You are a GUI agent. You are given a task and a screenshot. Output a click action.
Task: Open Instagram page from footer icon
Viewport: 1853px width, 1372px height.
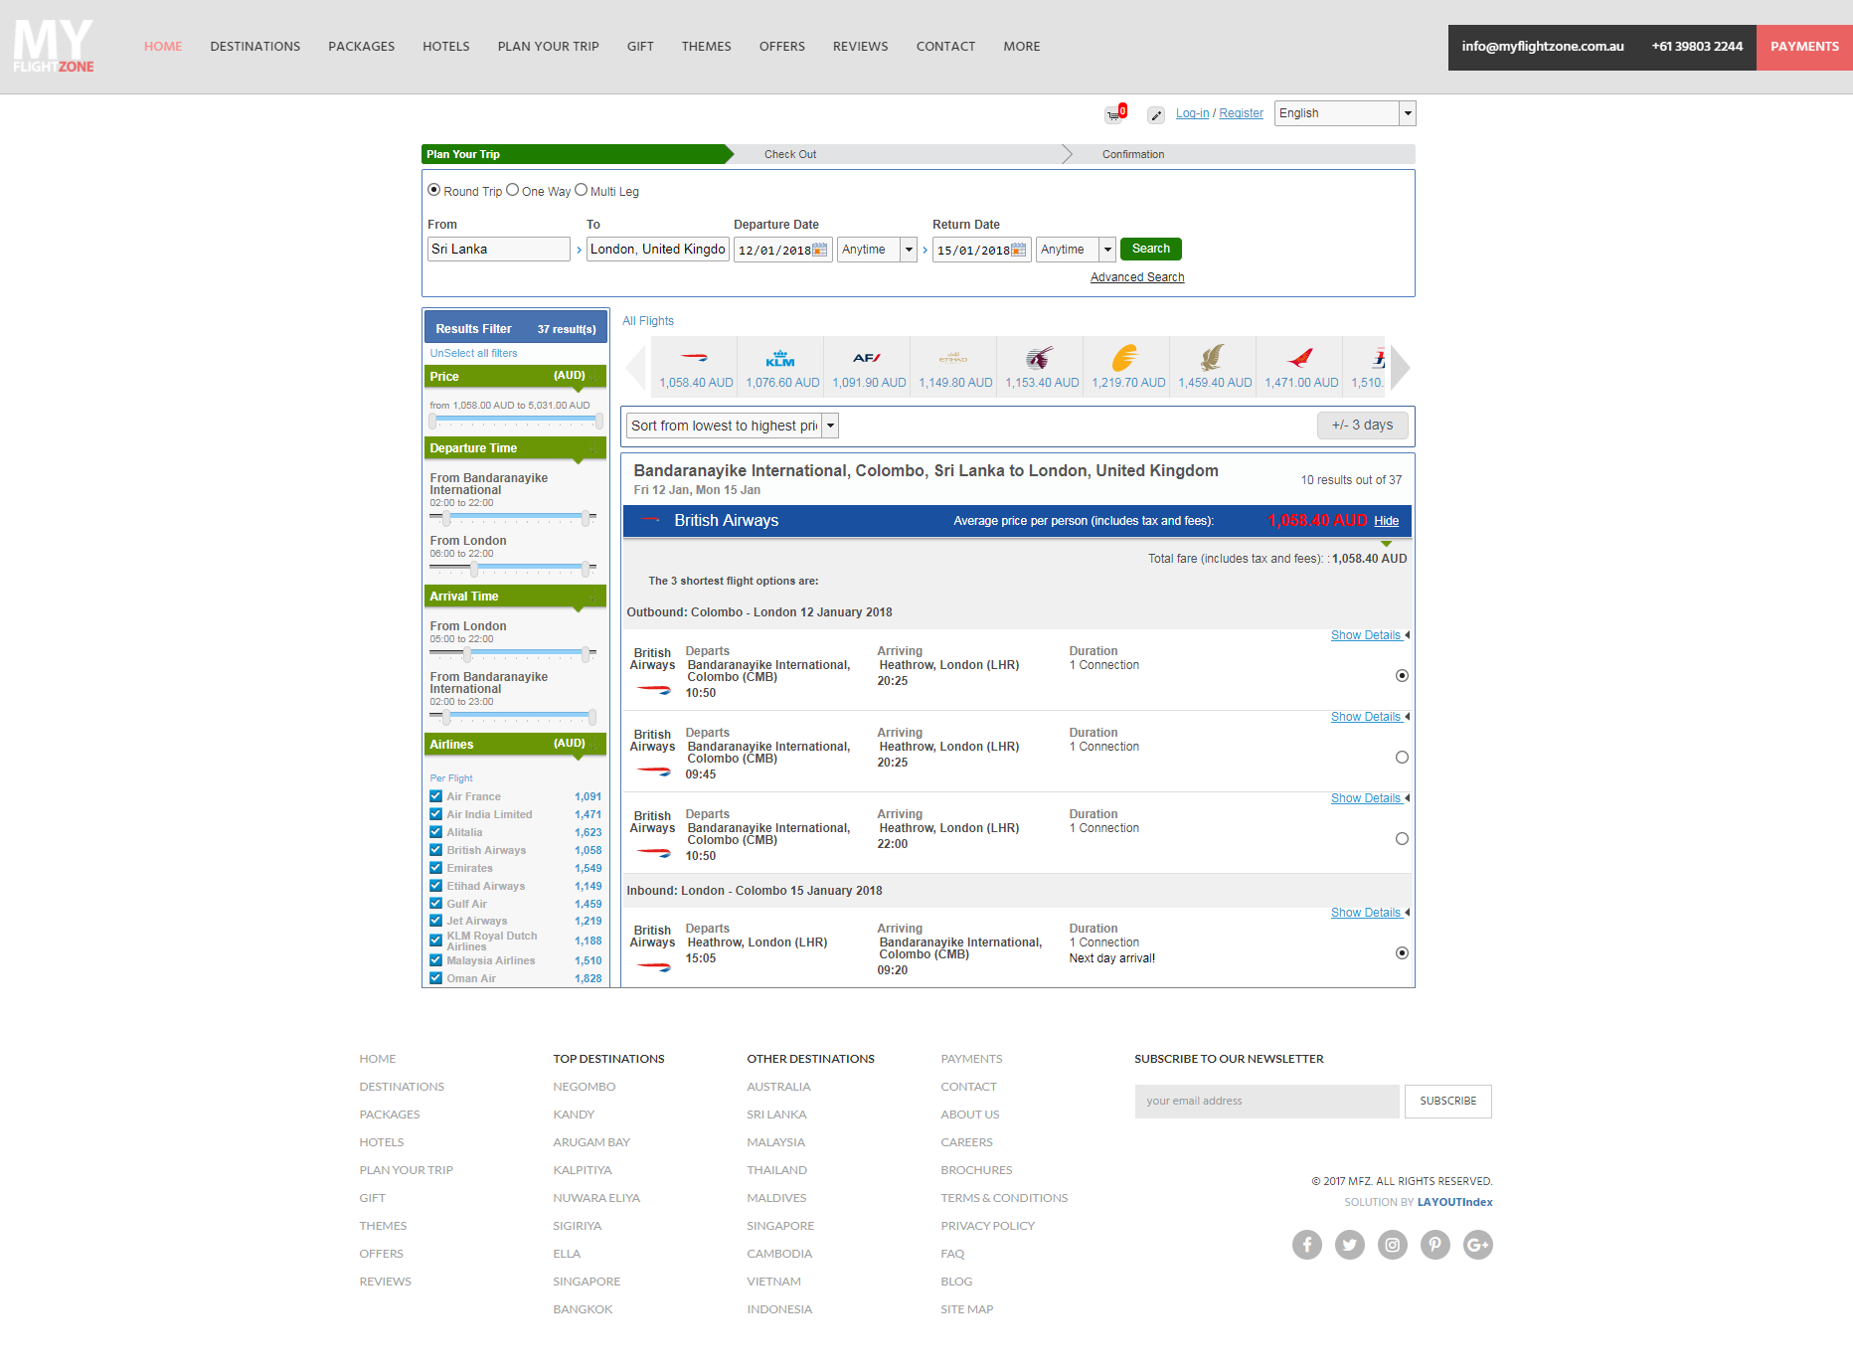click(1392, 1245)
